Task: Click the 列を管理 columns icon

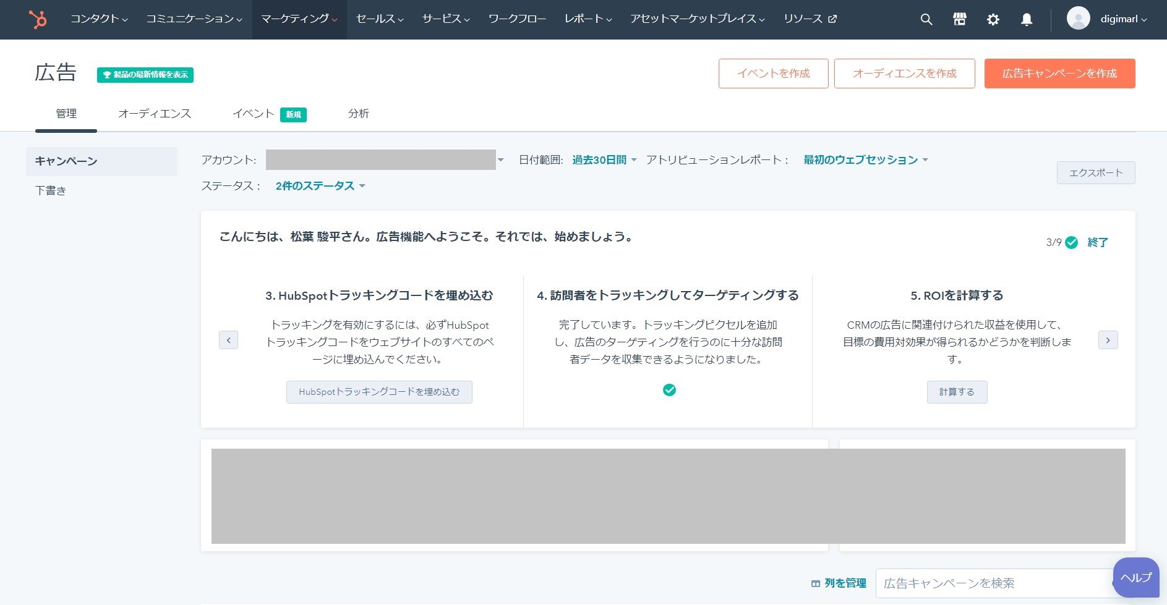Action: 816,583
